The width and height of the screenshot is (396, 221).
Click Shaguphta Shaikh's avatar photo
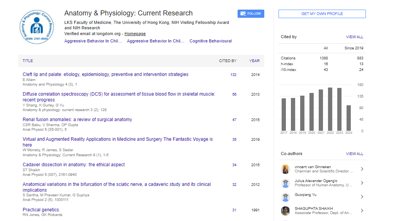click(286, 211)
